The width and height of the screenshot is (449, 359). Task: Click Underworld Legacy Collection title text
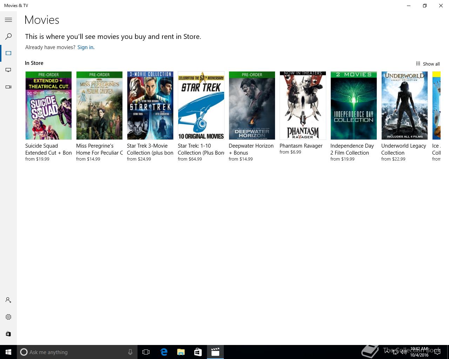point(404,149)
